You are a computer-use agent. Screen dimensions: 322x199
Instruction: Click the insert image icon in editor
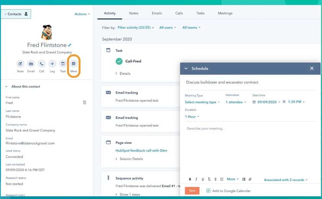(x=244, y=179)
